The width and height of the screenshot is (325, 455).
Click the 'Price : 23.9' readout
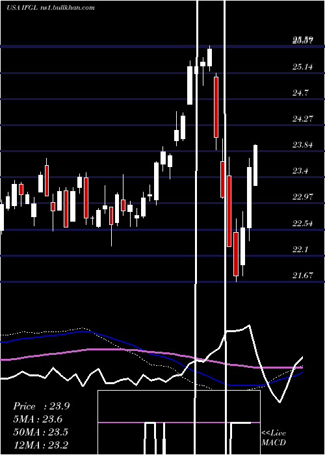[41, 406]
